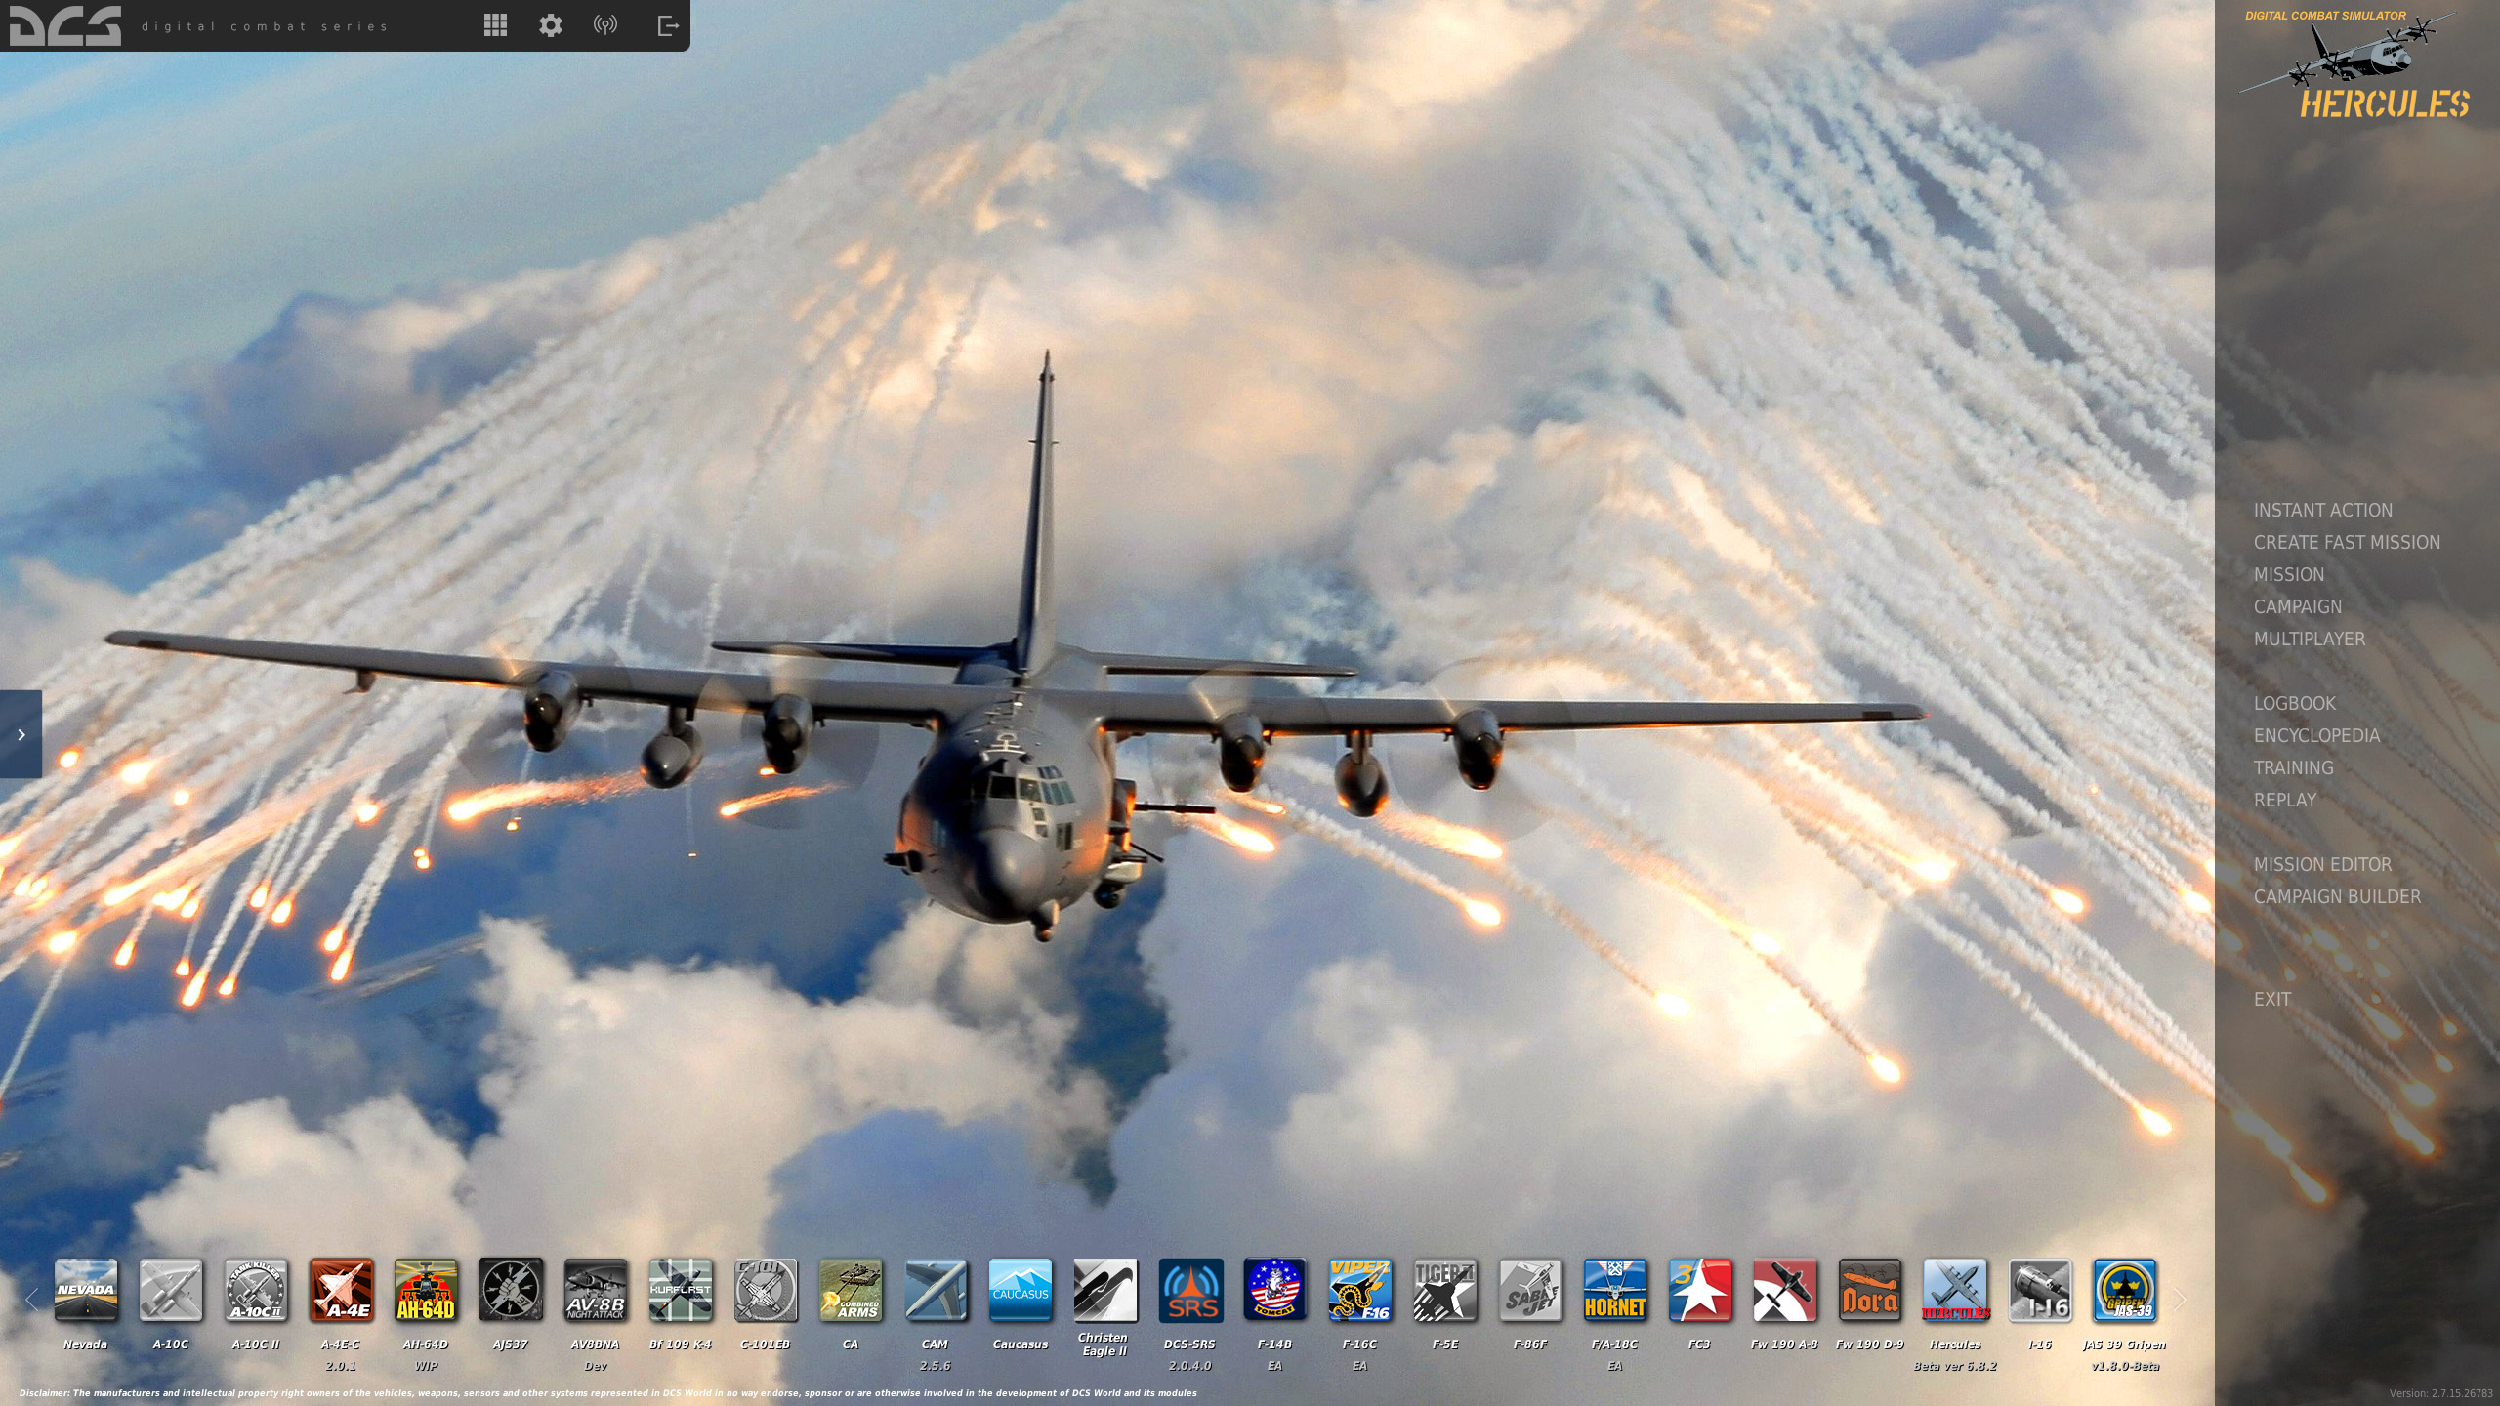Screen dimensions: 2500x1406
Task: Expand the left side panel chevron
Action: (x=21, y=734)
